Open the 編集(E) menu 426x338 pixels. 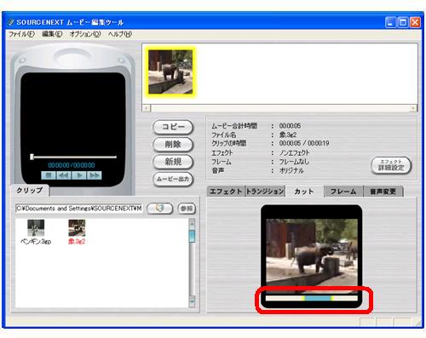pyautogui.click(x=52, y=34)
